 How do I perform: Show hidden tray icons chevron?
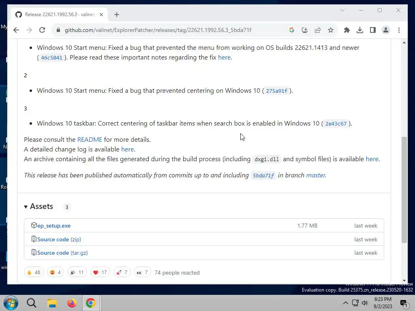coord(345,303)
